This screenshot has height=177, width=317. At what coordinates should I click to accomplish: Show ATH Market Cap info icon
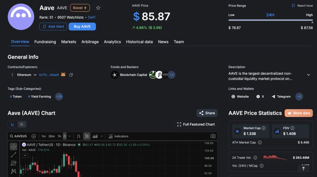pos(260,142)
